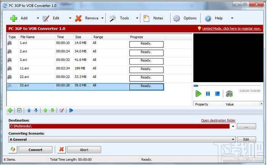Click the 00:00:32 time cell
The height and width of the screenshot is (165, 267).
(x=63, y=60)
